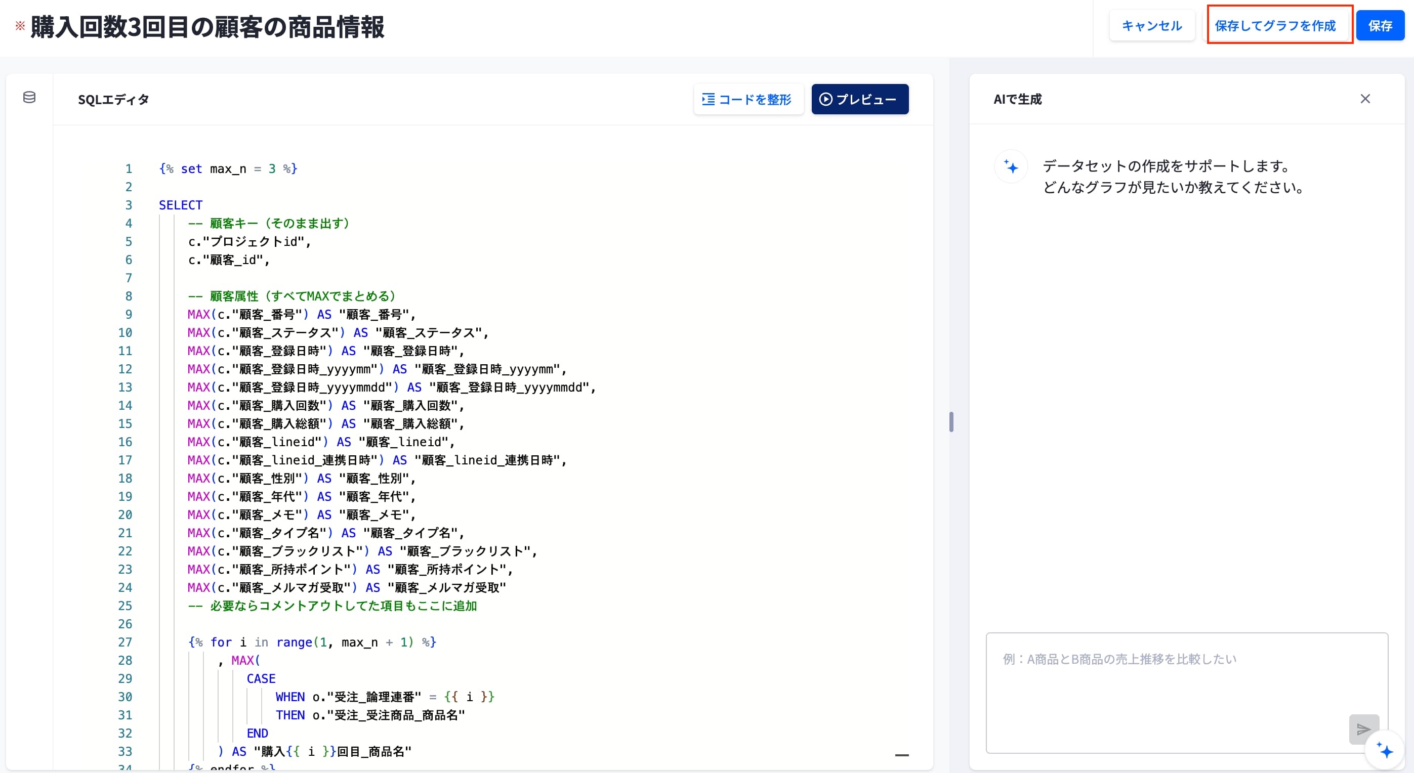Click the CASE keyword on line 29
This screenshot has height=773, width=1414.
pos(261,678)
